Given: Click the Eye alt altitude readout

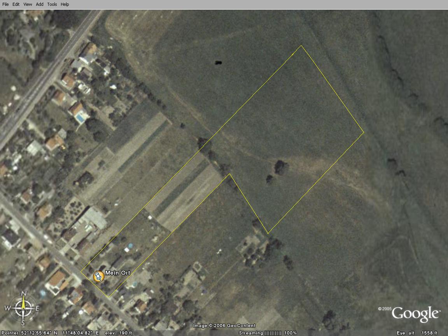Looking at the screenshot, I should click(x=417, y=333).
